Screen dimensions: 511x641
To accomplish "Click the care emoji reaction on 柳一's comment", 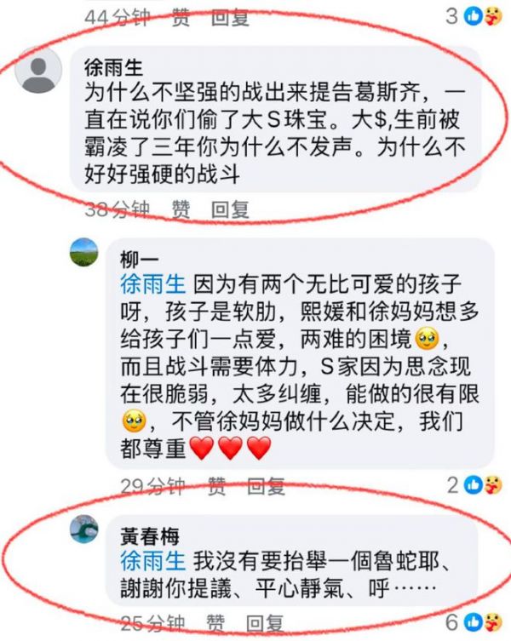I will (x=492, y=485).
